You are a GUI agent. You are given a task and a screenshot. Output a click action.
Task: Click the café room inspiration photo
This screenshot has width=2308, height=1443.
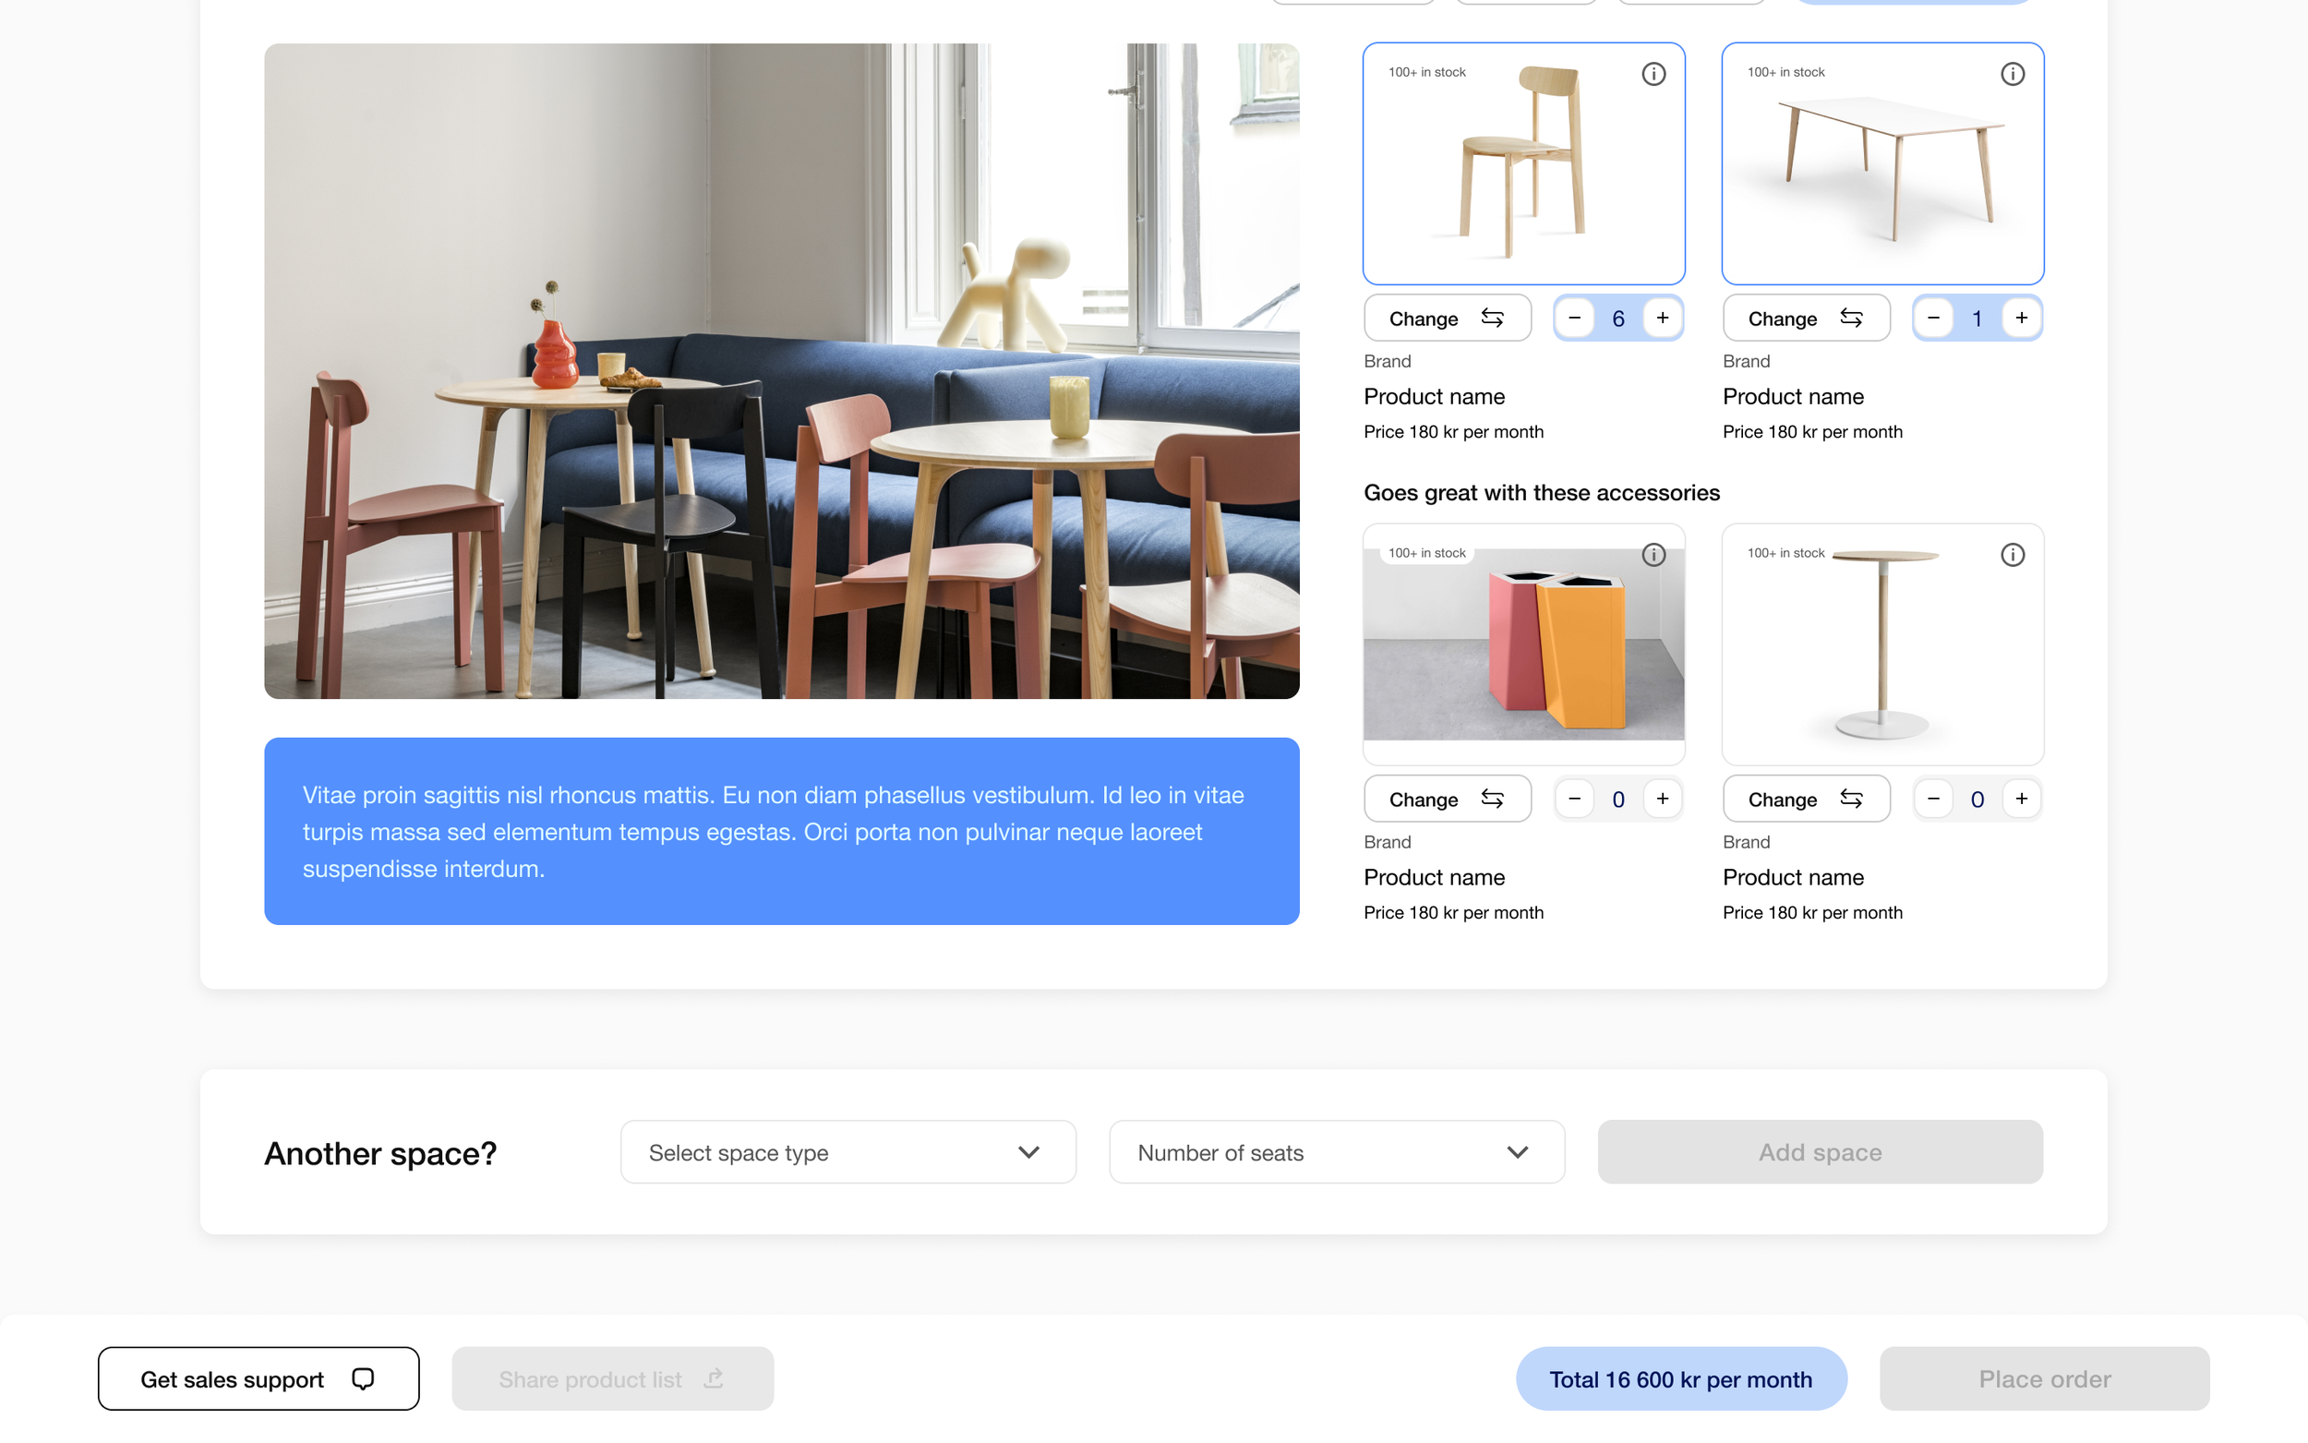(x=780, y=370)
